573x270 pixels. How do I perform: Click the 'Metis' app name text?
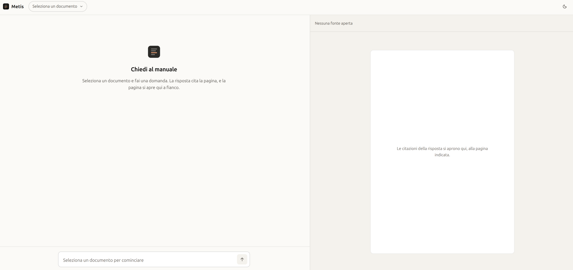pyautogui.click(x=17, y=6)
